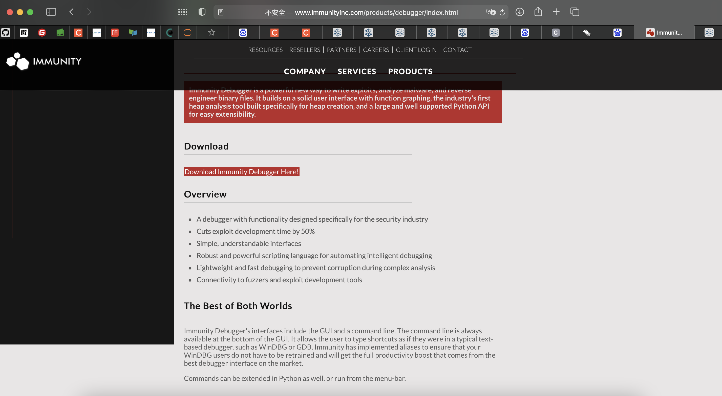
Task: Visit the CAREERS page
Action: (x=376, y=50)
